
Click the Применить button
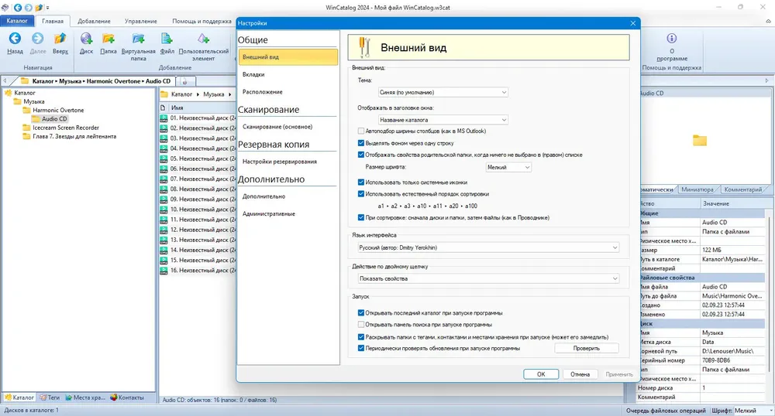click(618, 374)
